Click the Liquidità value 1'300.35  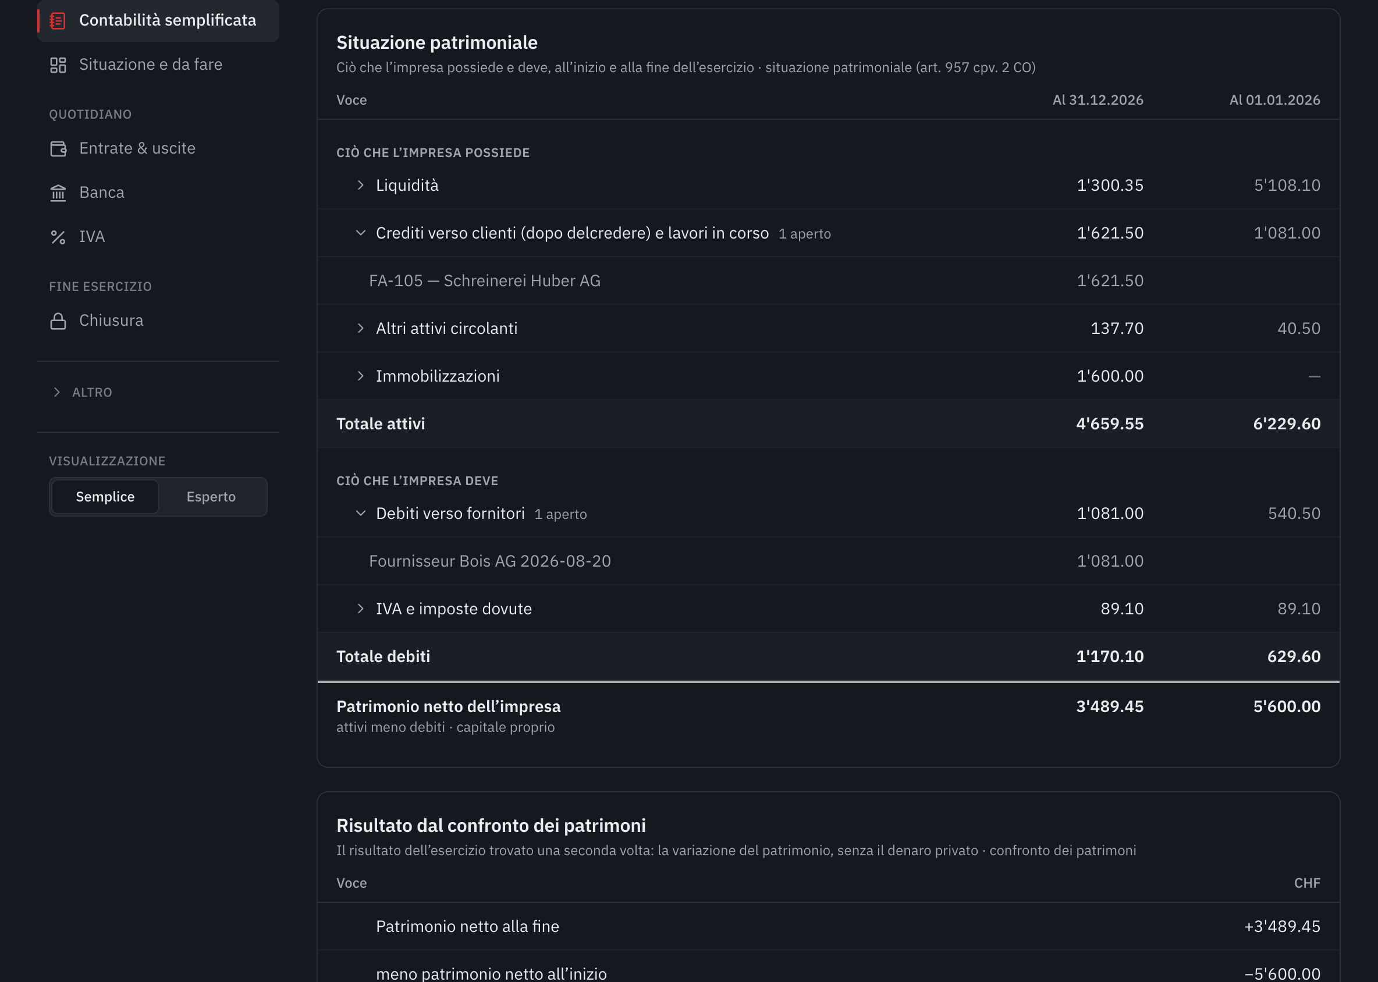pos(1110,185)
